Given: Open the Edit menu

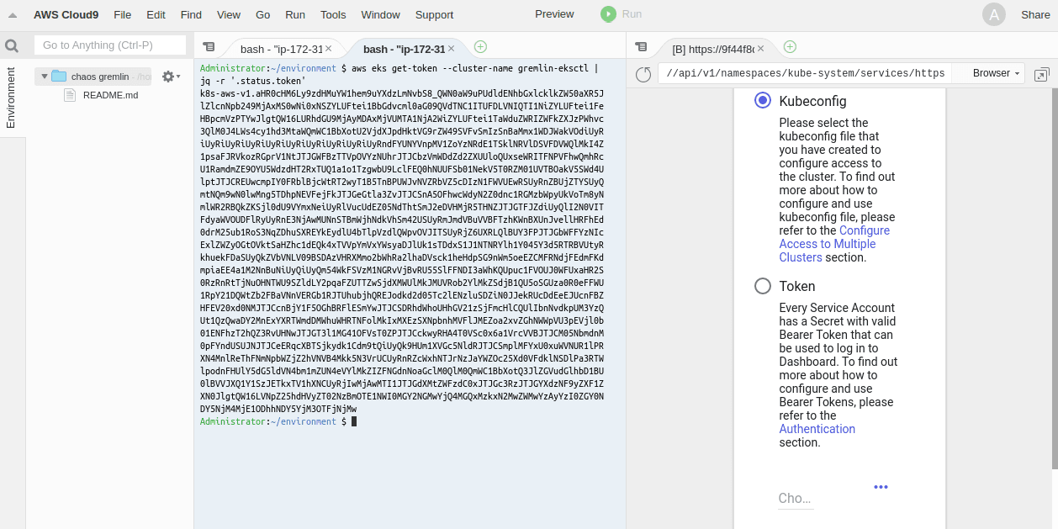Looking at the screenshot, I should [x=156, y=14].
